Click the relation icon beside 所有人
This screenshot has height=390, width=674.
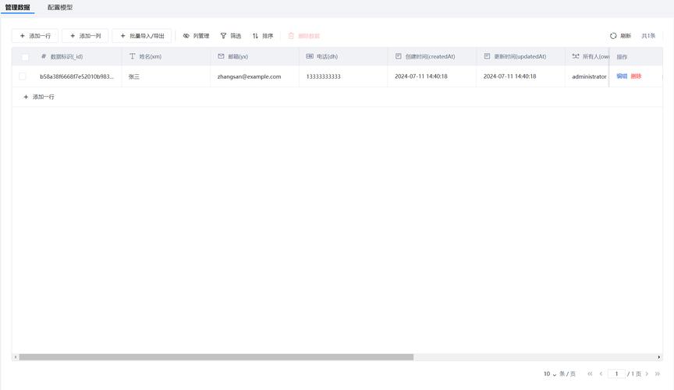[x=576, y=56]
